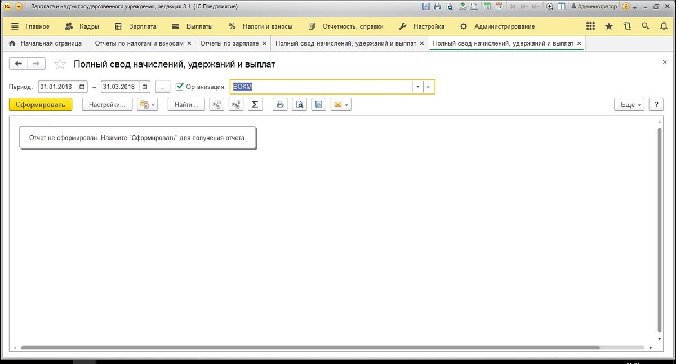Click the Найти... button
The image size is (676, 364).
[x=186, y=105]
